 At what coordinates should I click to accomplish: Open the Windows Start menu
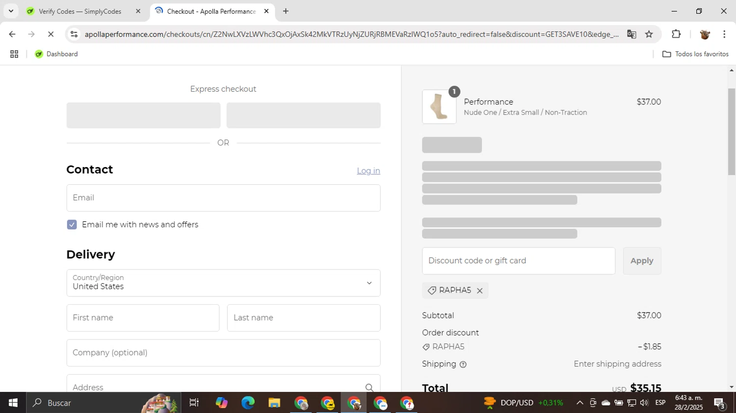(13, 403)
